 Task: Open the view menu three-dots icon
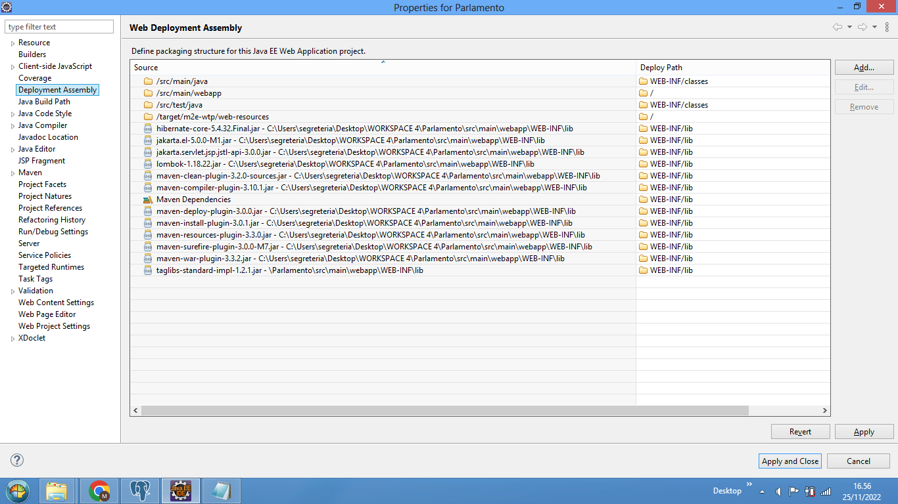click(887, 27)
